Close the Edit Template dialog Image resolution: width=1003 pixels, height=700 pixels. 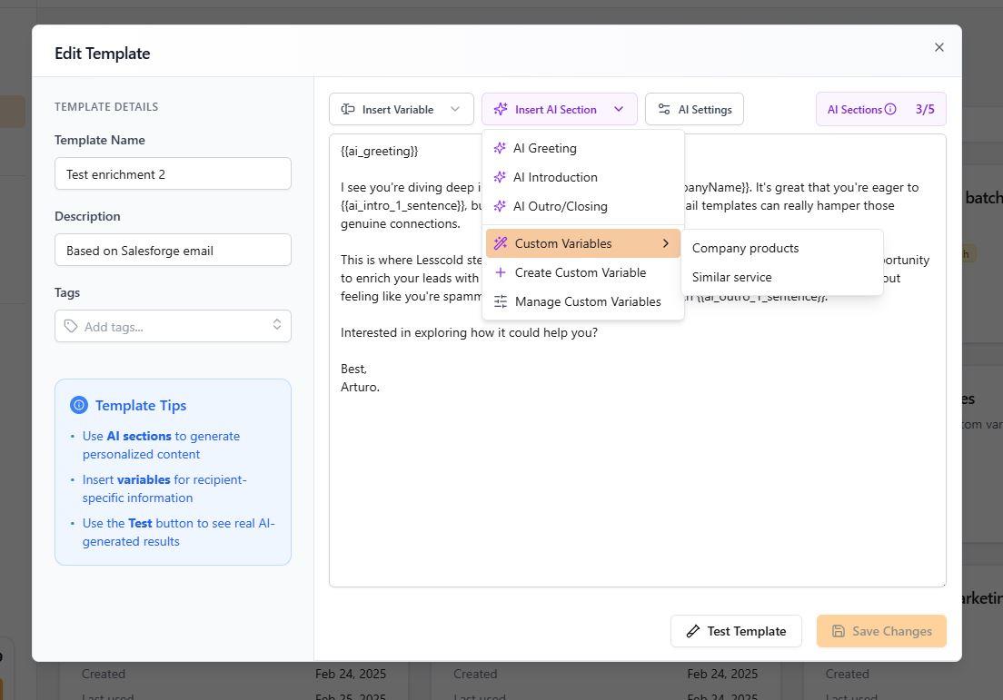(939, 47)
